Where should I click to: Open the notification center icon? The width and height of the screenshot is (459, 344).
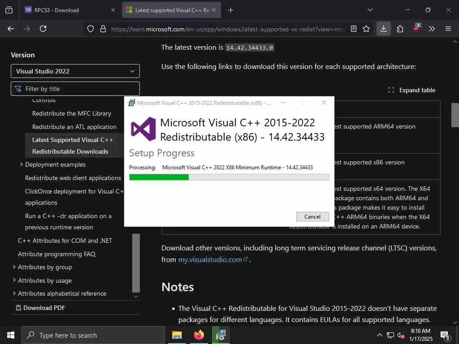(445, 335)
